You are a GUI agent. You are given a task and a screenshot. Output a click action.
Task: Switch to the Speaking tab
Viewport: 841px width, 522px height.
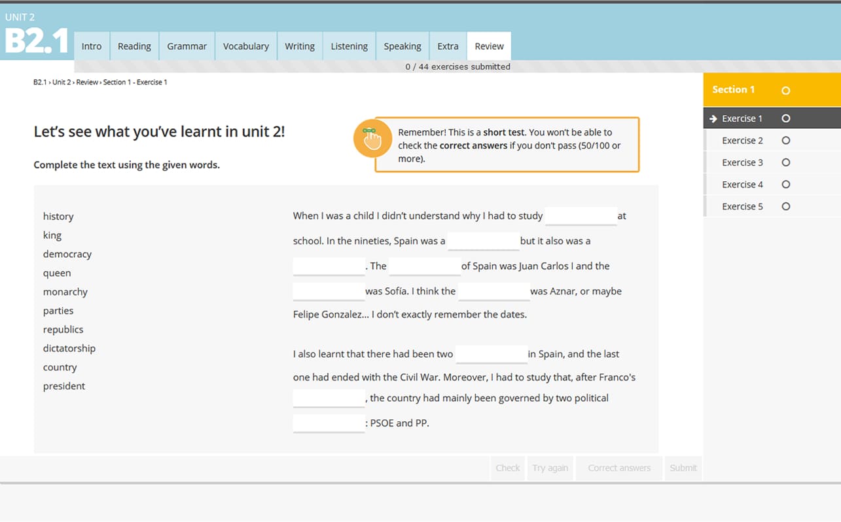click(403, 46)
